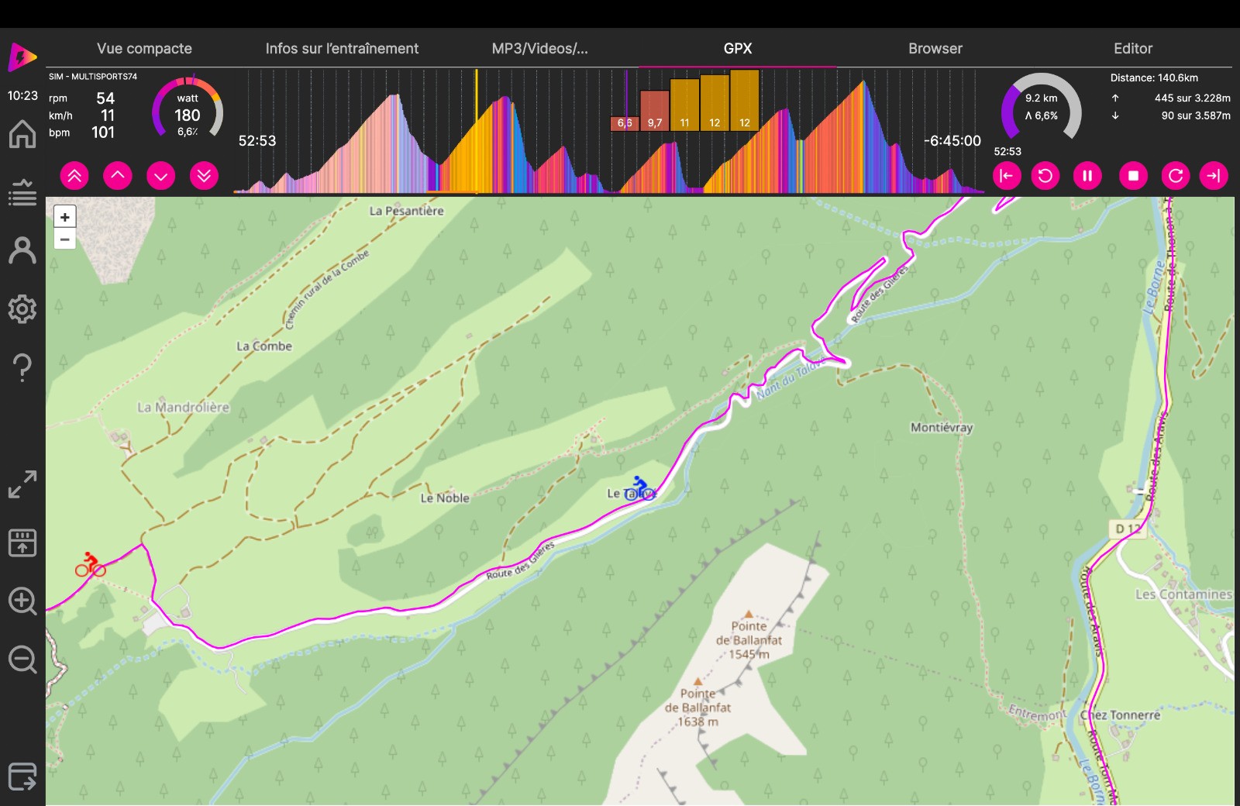Open the workout list icon in sidebar

click(x=22, y=192)
